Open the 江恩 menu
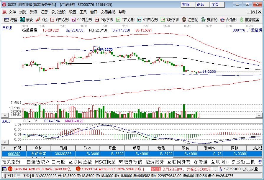Viewport: 264px width, 180px height. pyautogui.click(x=44, y=12)
